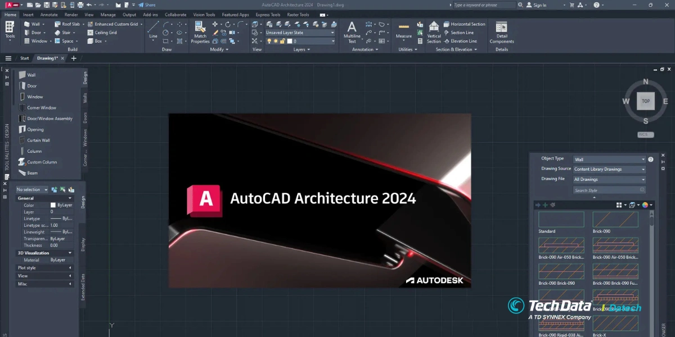Select the Door tool in the ribbon
Screen dimensions: 675x337
32,33
